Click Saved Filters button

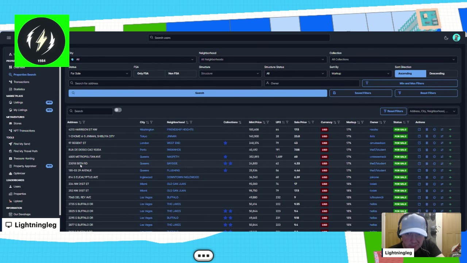360,93
